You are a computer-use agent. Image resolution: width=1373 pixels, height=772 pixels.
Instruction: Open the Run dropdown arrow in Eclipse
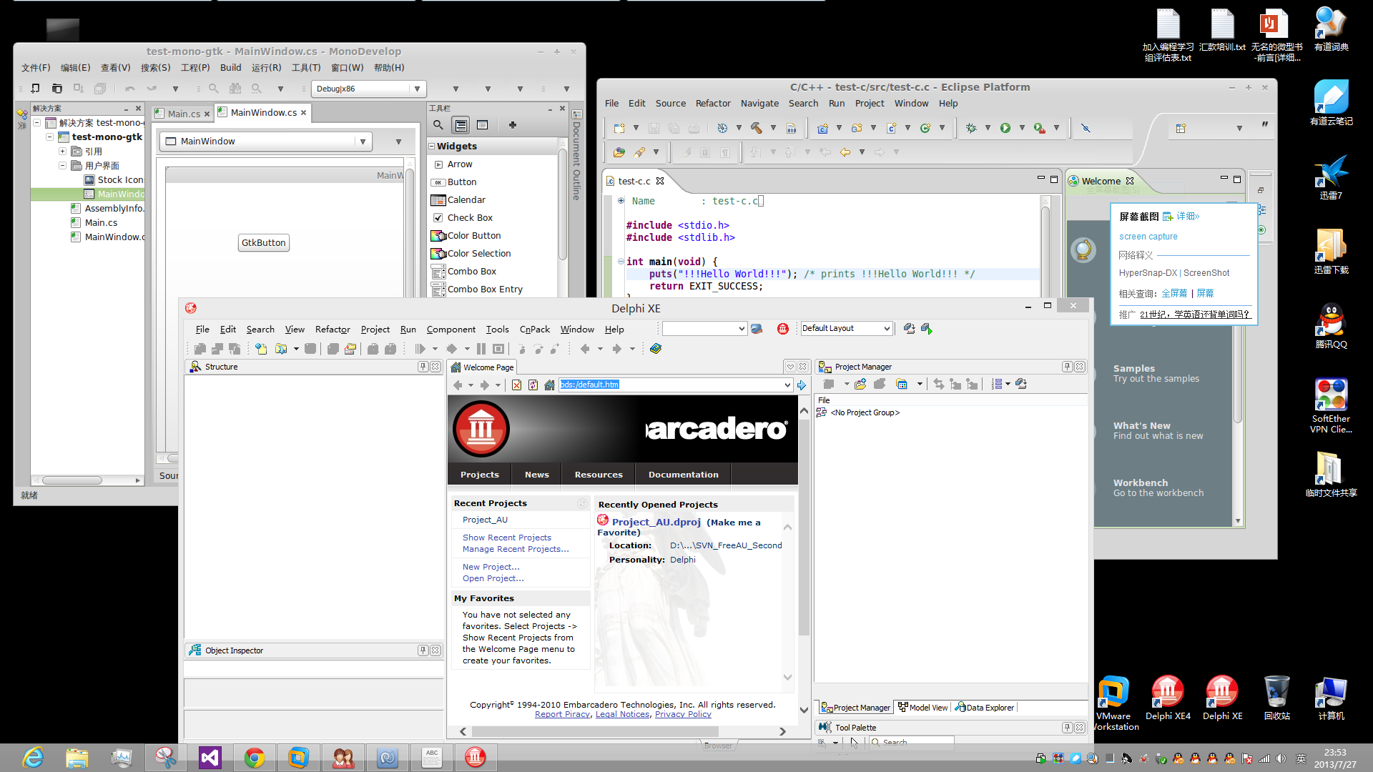click(x=1022, y=128)
